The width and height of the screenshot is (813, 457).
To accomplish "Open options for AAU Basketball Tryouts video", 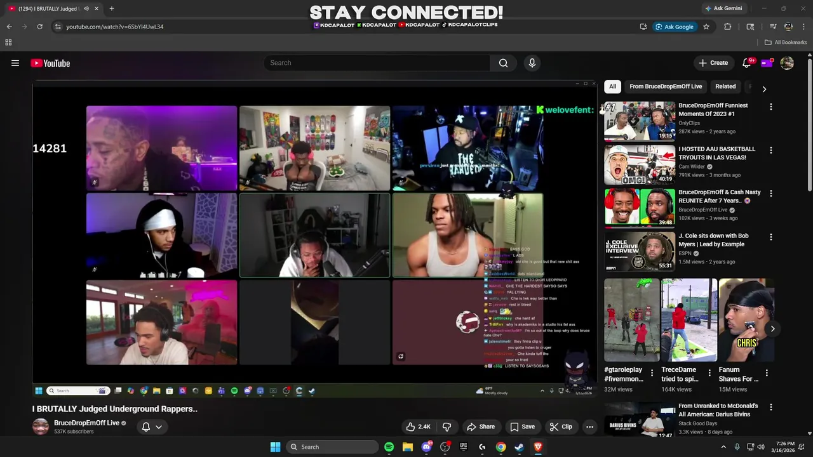I will tap(770, 150).
